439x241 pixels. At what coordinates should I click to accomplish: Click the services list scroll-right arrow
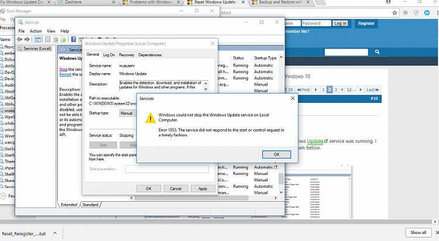(x=276, y=198)
